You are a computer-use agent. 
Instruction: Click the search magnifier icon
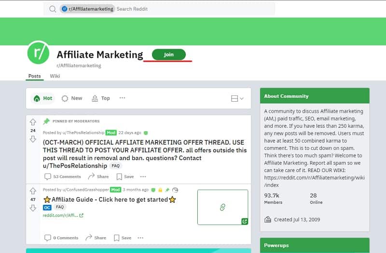(x=53, y=9)
